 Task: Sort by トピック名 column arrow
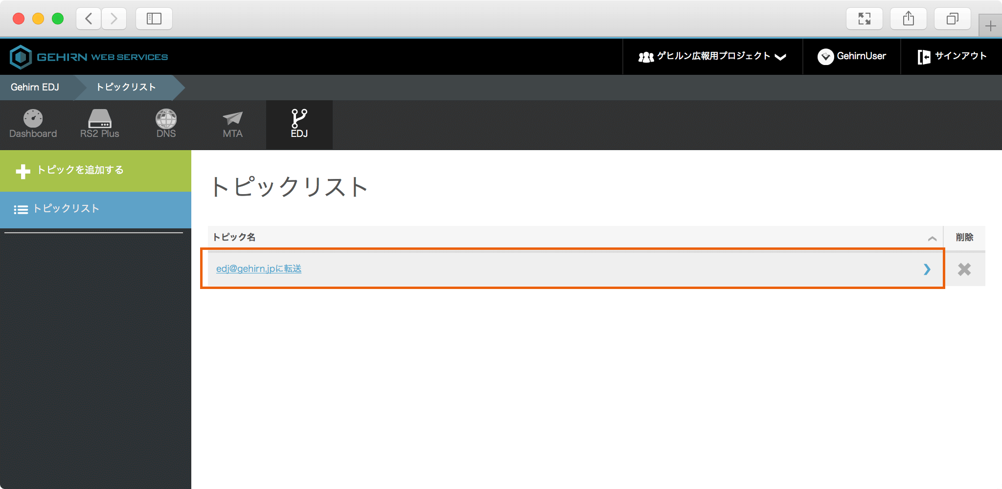(x=932, y=239)
